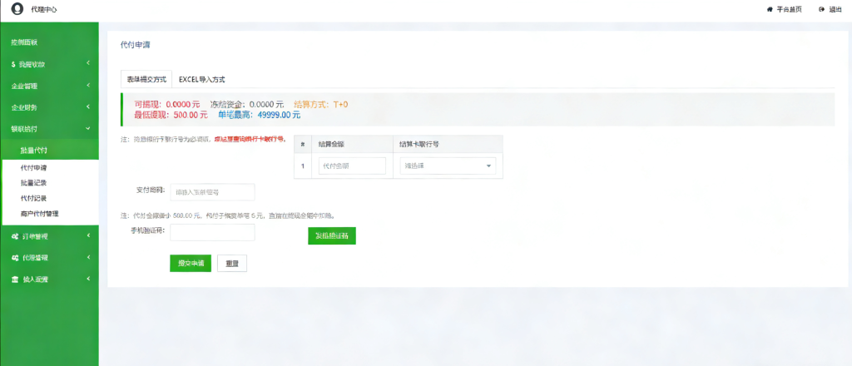Screen dimensions: 852x366
Task: Click the red bank code lookup link
Action: 250,139
